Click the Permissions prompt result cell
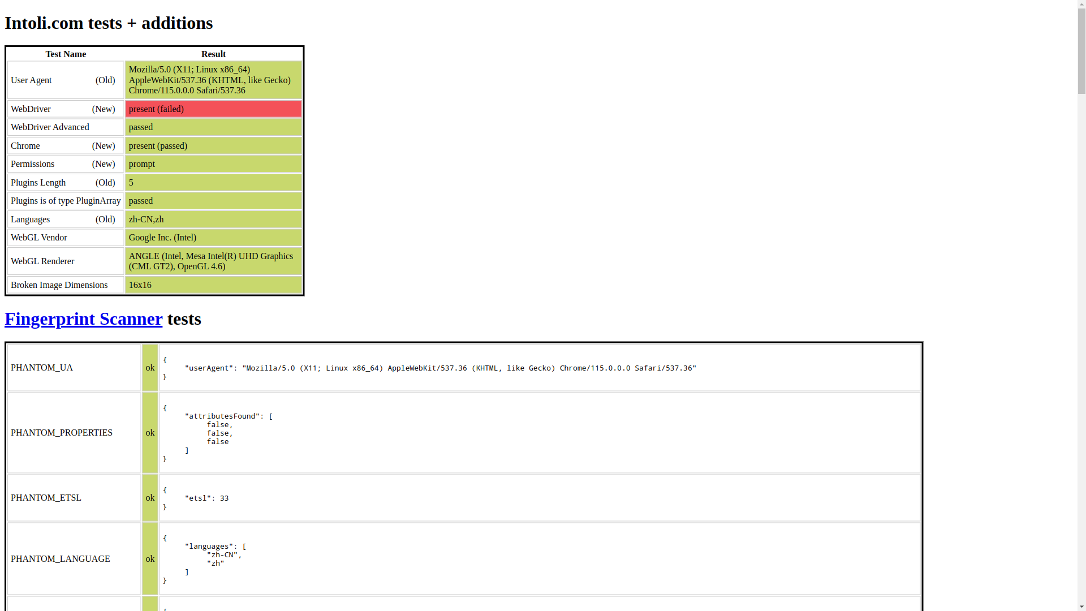 pos(213,164)
